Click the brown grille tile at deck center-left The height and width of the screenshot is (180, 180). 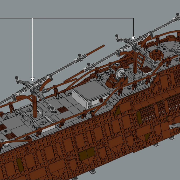click(x=62, y=110)
